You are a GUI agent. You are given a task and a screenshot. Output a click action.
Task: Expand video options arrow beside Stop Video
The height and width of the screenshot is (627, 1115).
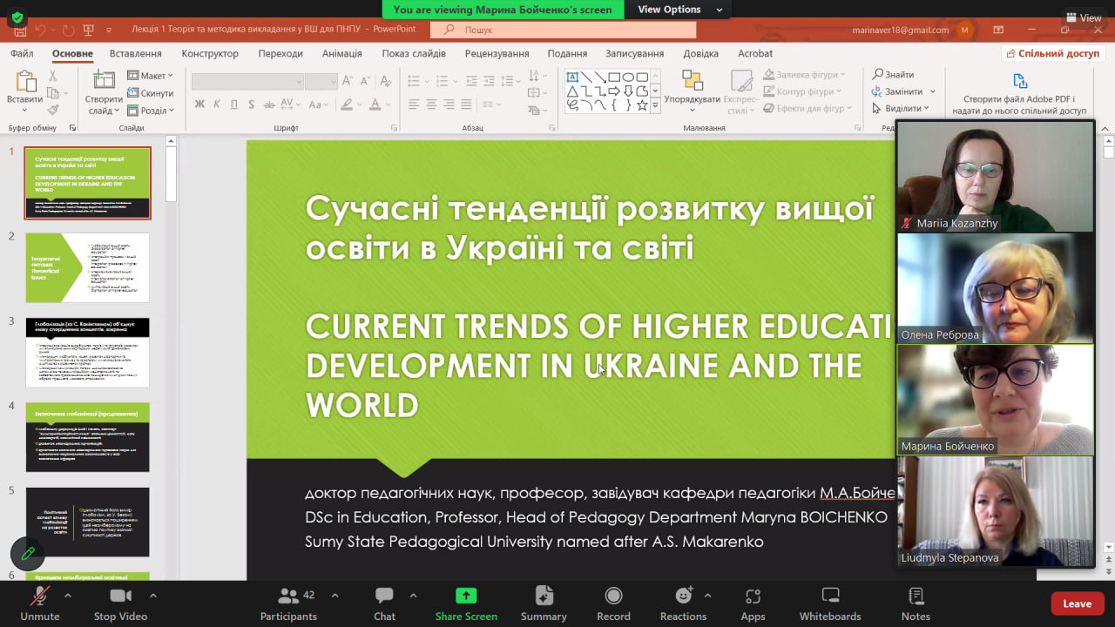point(153,596)
